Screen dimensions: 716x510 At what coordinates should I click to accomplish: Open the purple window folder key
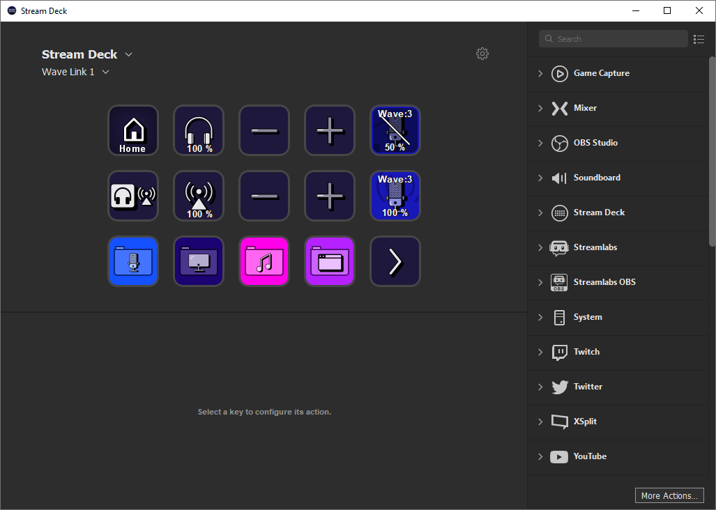(x=330, y=261)
